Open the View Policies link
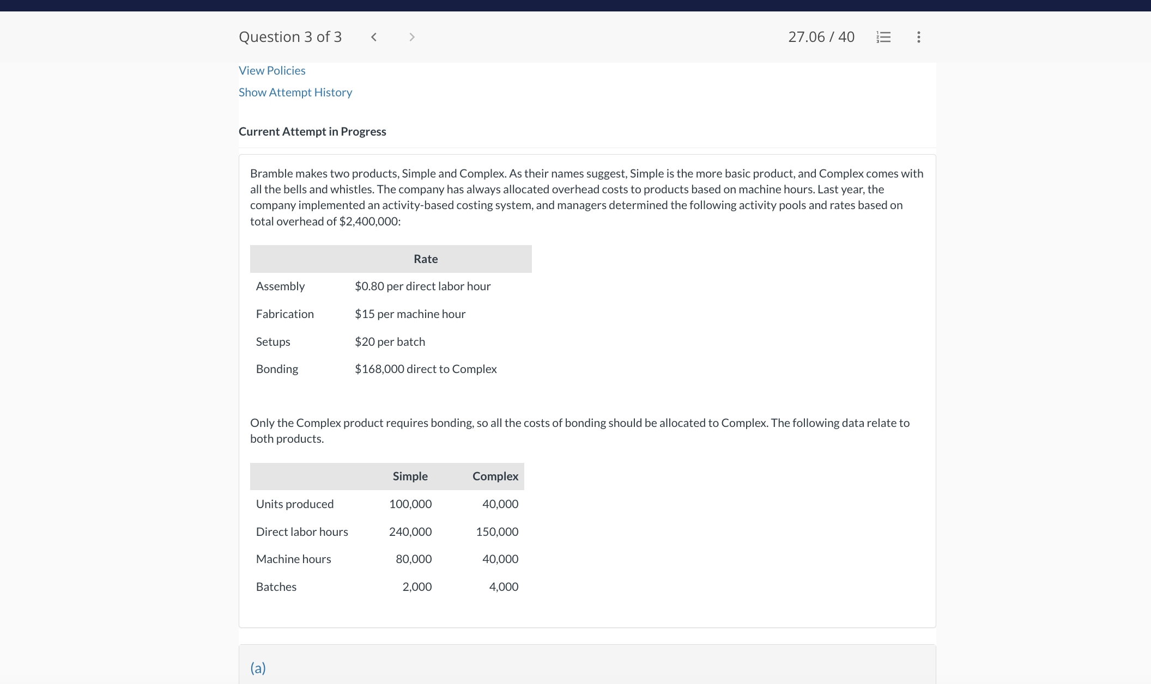This screenshot has height=684, width=1151. point(272,71)
